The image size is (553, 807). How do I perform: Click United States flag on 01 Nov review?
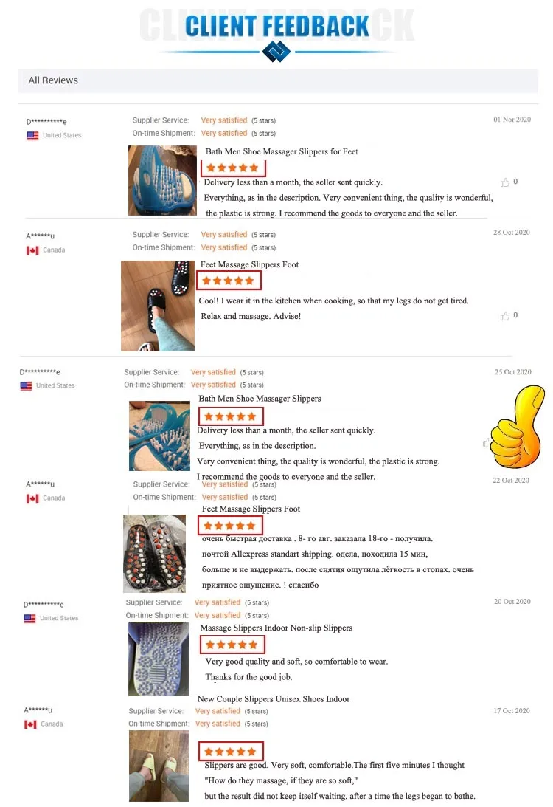[32, 136]
